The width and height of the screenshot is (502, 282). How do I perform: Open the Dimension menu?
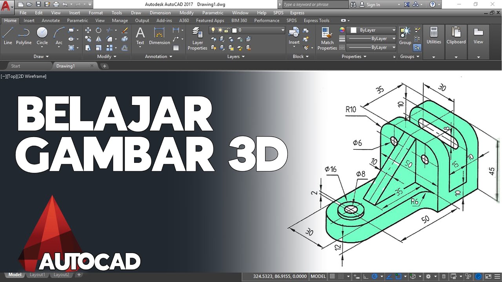tap(160, 13)
